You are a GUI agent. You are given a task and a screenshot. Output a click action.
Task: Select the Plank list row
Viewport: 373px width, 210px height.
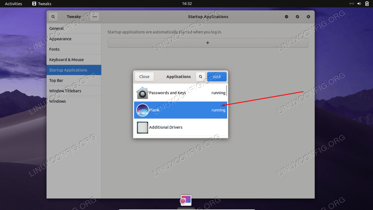pyautogui.click(x=181, y=110)
